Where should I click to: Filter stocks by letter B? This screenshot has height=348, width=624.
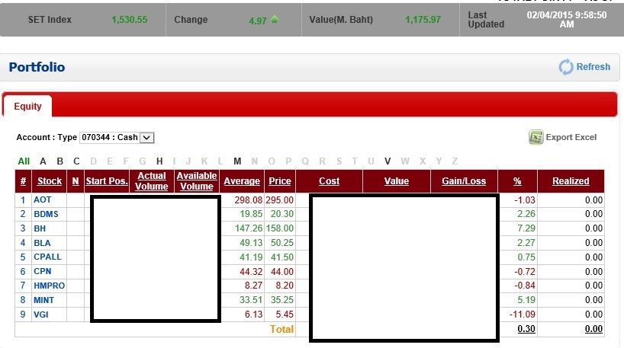[60, 161]
